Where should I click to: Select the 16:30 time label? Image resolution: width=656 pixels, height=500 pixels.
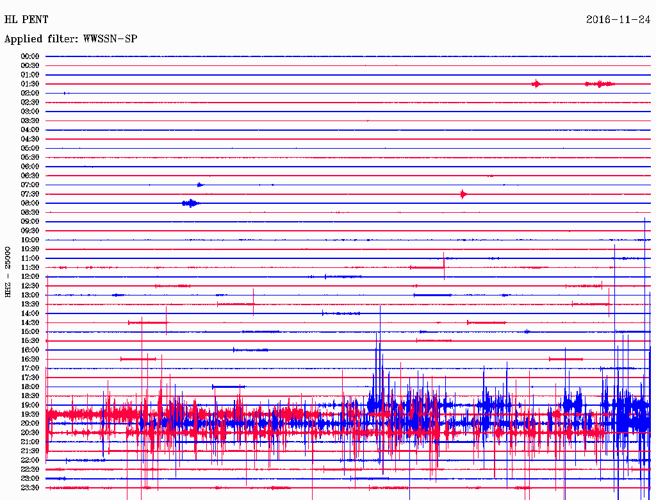click(x=30, y=360)
